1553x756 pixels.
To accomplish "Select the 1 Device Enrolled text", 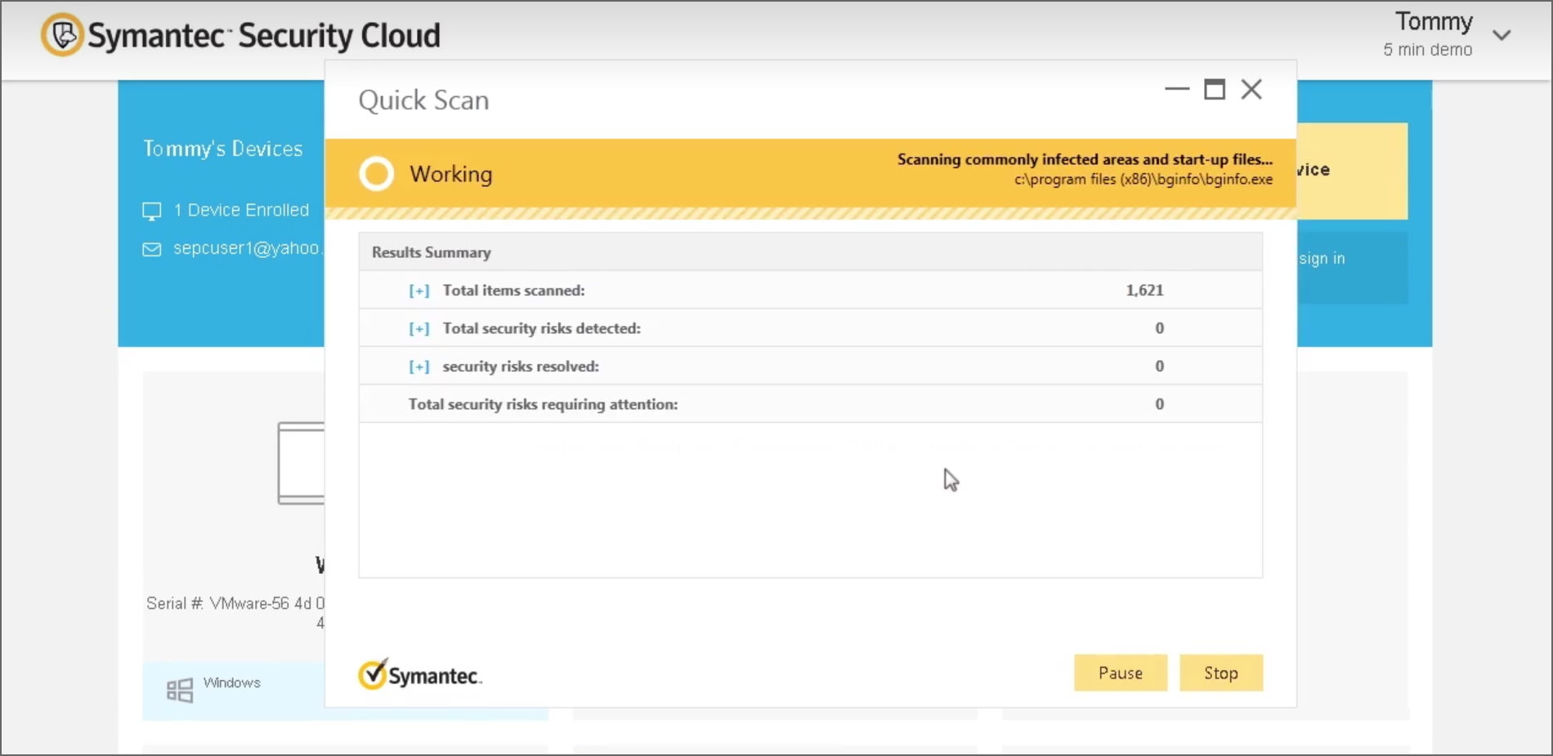I will pos(241,210).
